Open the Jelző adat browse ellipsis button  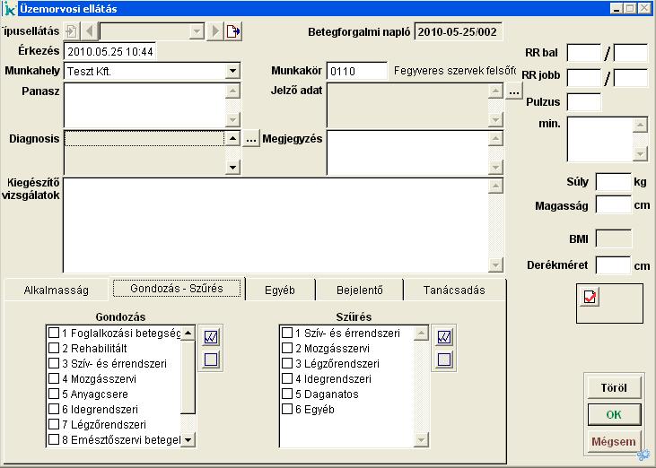point(513,91)
